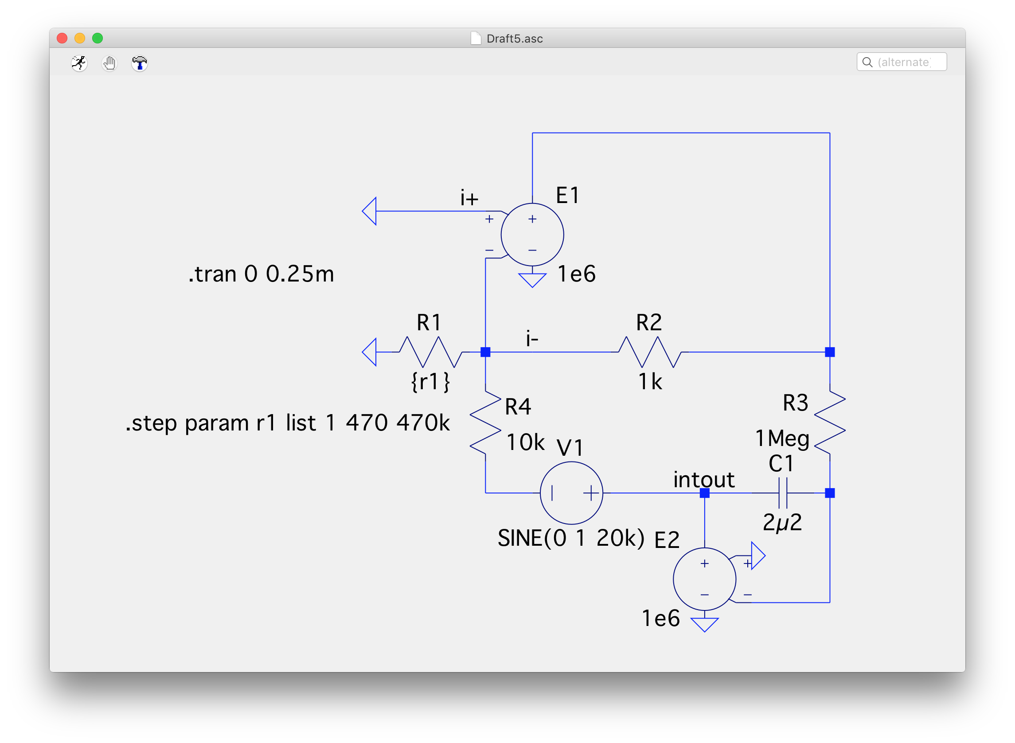Select the V1 sine source symbol
1015x743 pixels.
click(x=571, y=493)
